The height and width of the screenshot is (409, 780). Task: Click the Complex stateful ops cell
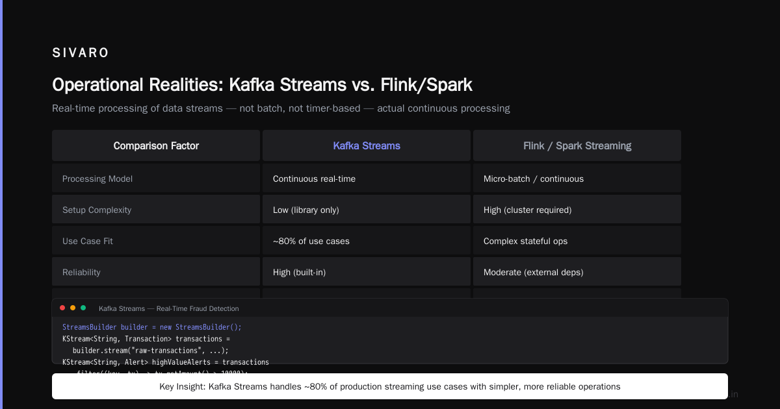pyautogui.click(x=577, y=241)
